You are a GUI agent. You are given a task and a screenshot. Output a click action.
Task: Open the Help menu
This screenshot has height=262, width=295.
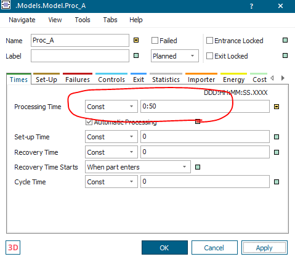(136, 20)
